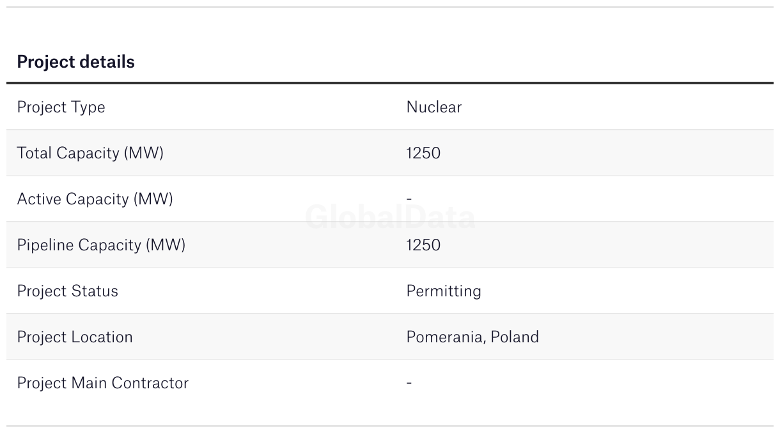Click the Project Location table row

click(x=390, y=337)
